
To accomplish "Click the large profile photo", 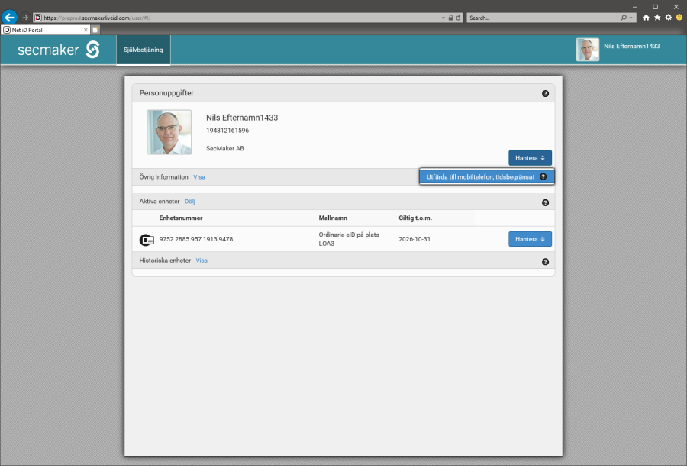I will coord(169,132).
